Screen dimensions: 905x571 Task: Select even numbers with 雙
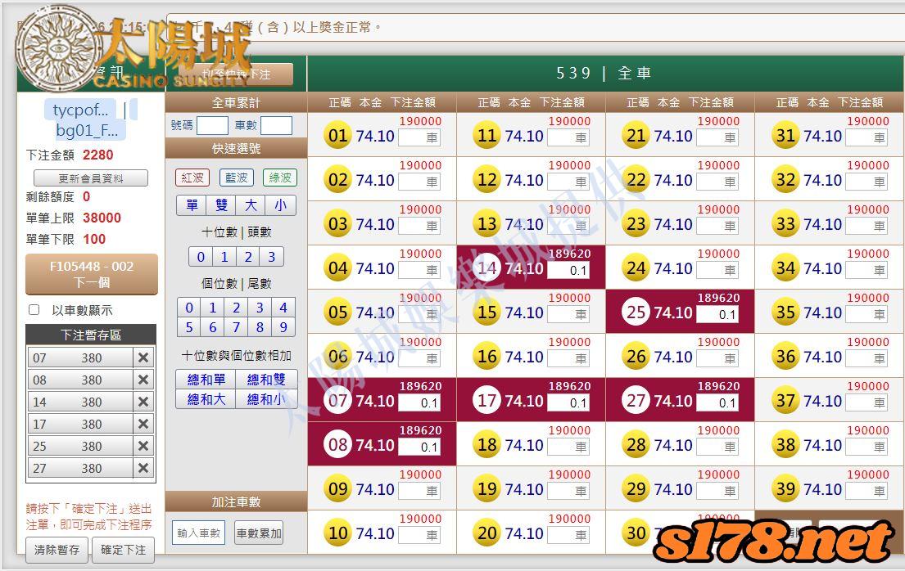221,205
